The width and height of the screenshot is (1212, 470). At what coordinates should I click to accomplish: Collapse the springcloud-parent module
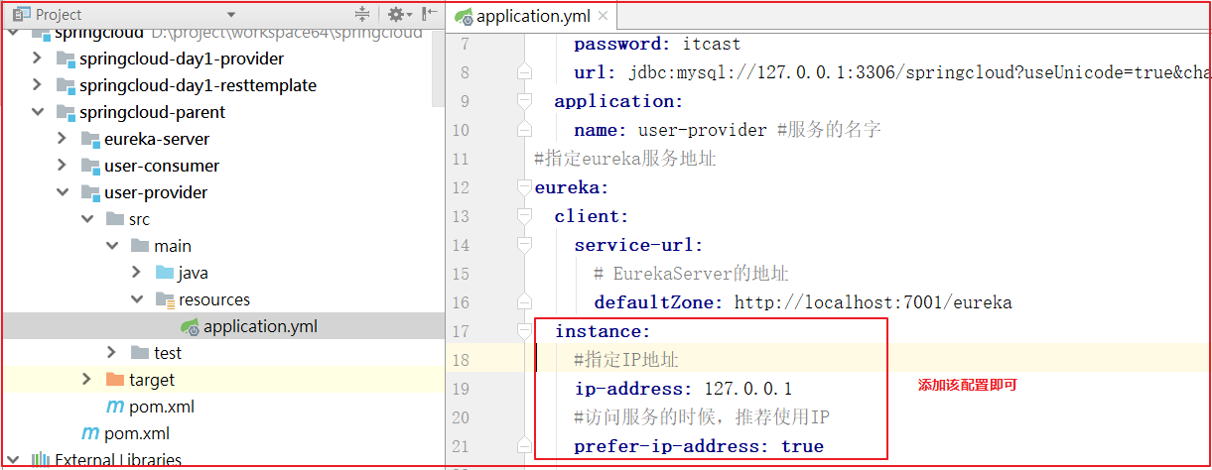pyautogui.click(x=37, y=112)
